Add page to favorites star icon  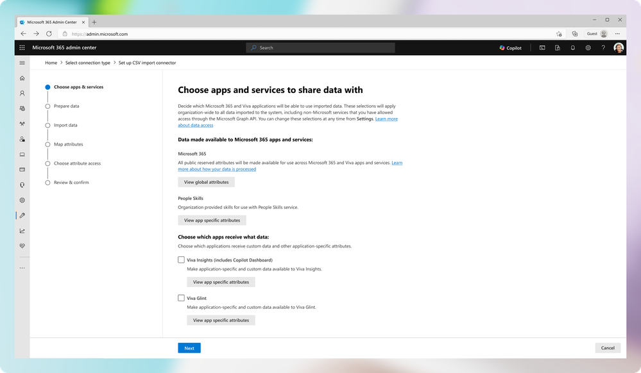coord(559,34)
